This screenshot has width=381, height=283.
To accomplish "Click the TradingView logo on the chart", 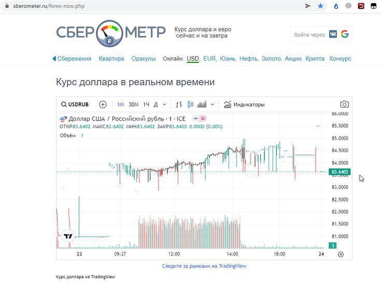I will (68, 236).
